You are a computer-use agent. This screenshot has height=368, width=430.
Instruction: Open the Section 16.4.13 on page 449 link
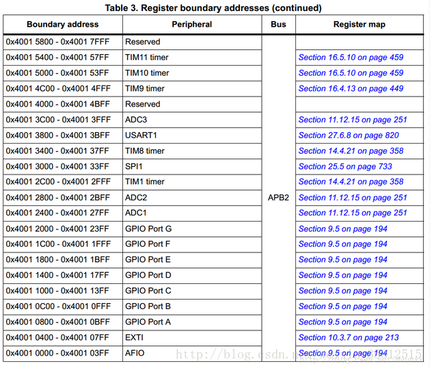351,89
